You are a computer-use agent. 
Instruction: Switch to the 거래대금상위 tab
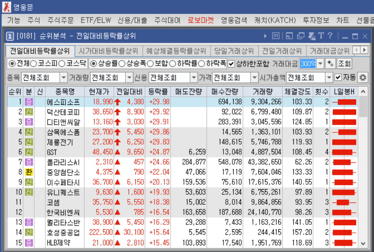(329, 51)
